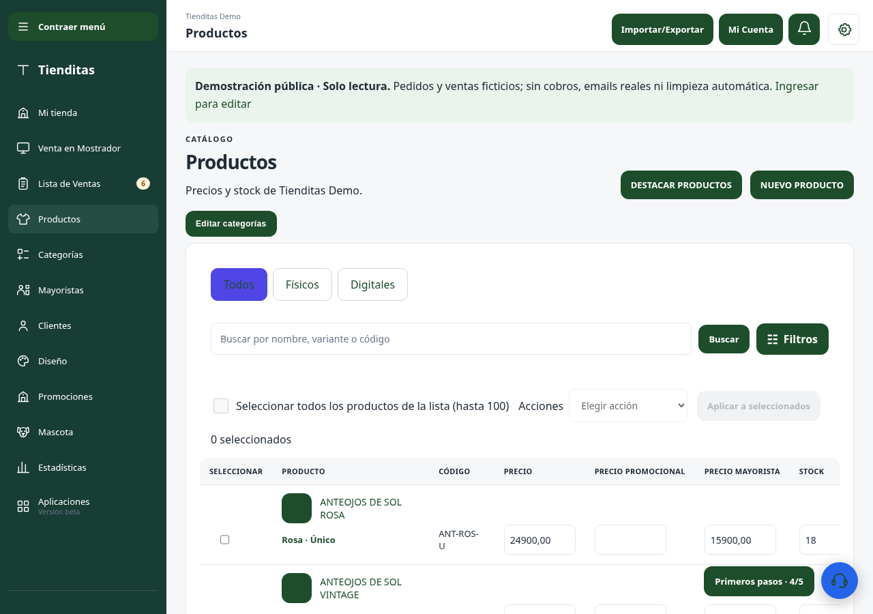Click the Diseño palette icon
The height and width of the screenshot is (614, 873).
[x=23, y=361]
